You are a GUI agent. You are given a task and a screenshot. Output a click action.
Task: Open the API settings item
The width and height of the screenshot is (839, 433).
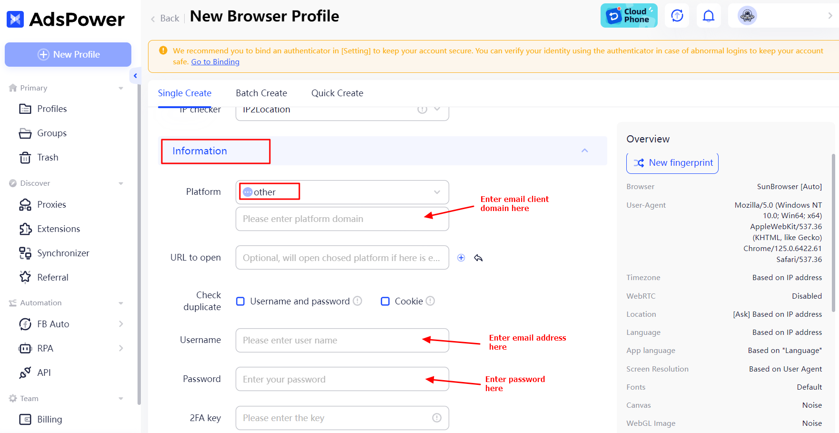[44, 373]
